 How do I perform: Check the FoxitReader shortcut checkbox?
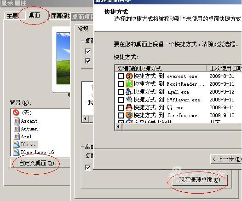121,84
